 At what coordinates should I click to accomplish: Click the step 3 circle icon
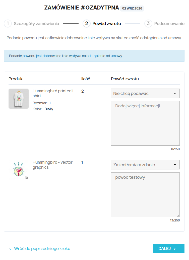pyautogui.click(x=148, y=24)
